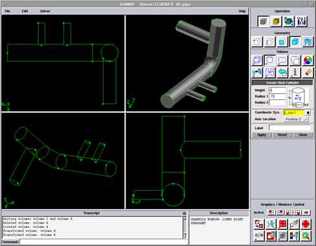Select the Geometry operation button
The height and width of the screenshot is (246, 316).
(264, 21)
